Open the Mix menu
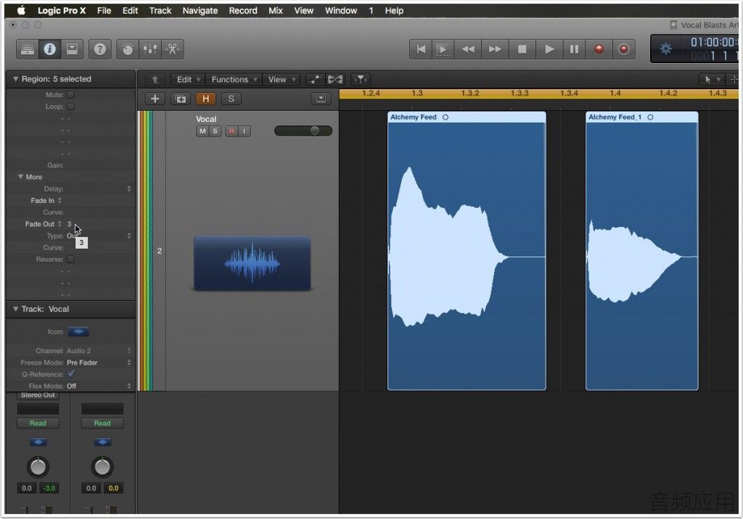743x519 pixels. click(275, 10)
